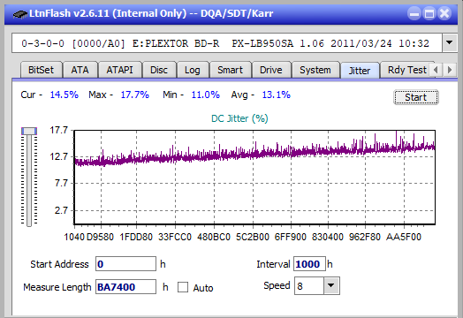This screenshot has width=463, height=318.
Task: Switch to the ATA tab
Action: [x=80, y=70]
